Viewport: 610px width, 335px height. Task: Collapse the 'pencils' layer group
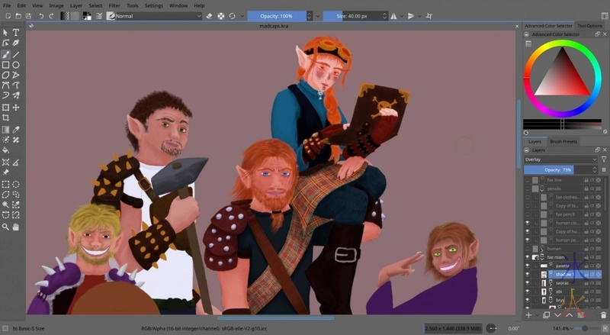[x=541, y=188]
